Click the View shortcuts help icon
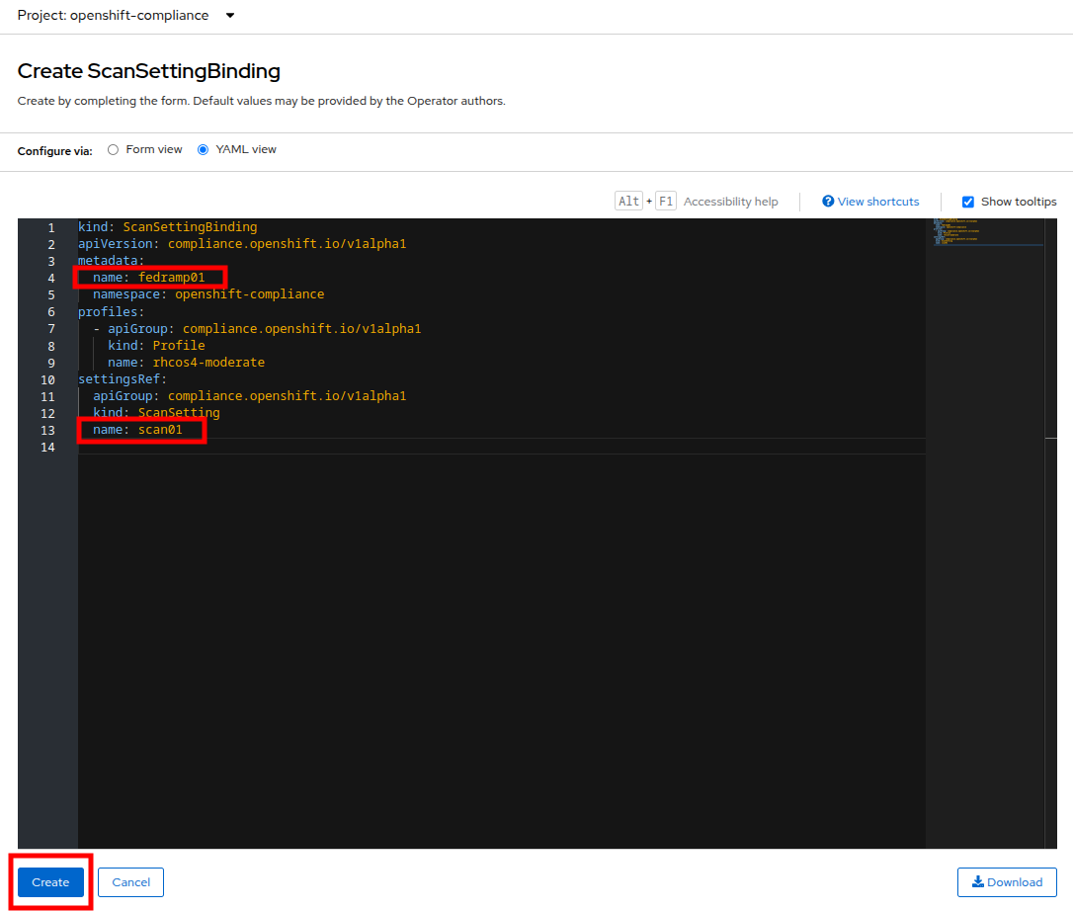Screen dimensions: 1073x911 [828, 202]
